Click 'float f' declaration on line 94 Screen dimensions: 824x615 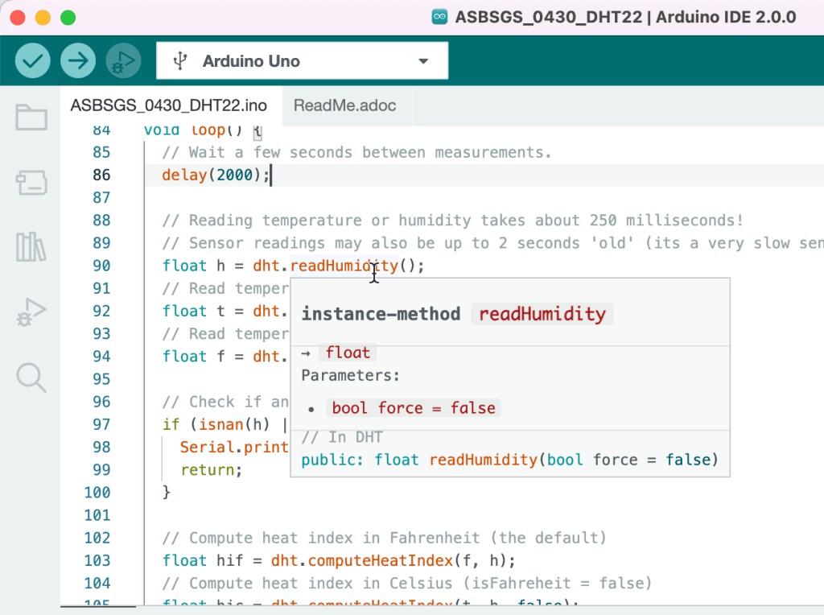pos(193,357)
